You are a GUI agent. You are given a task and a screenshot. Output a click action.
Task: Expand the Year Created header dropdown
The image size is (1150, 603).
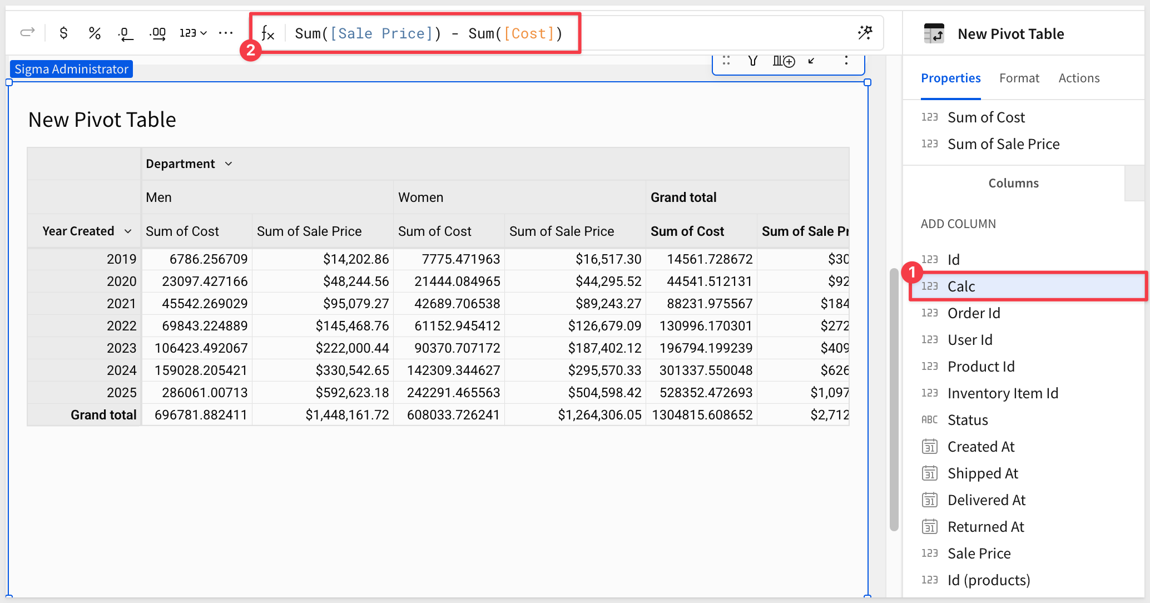(128, 231)
